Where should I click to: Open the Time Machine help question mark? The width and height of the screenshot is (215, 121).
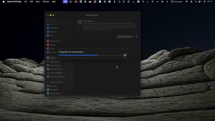pyautogui.click(x=136, y=37)
